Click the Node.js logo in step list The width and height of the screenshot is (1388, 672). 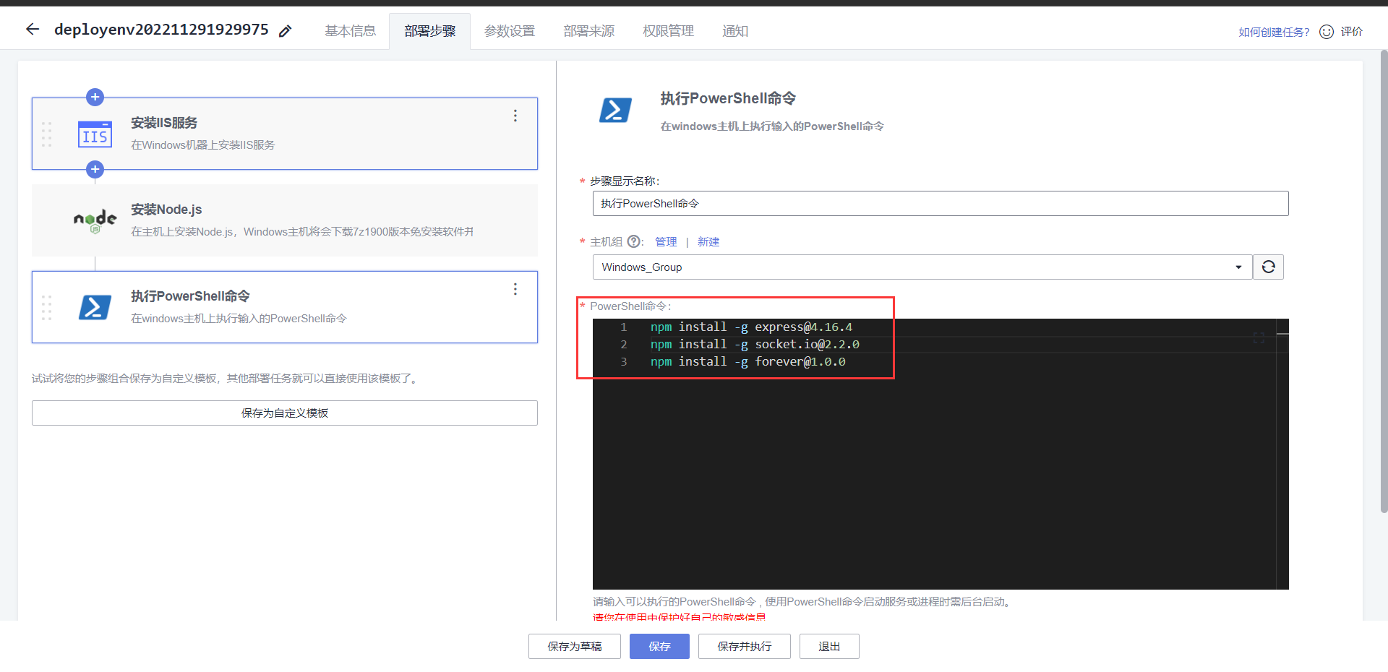pyautogui.click(x=95, y=220)
